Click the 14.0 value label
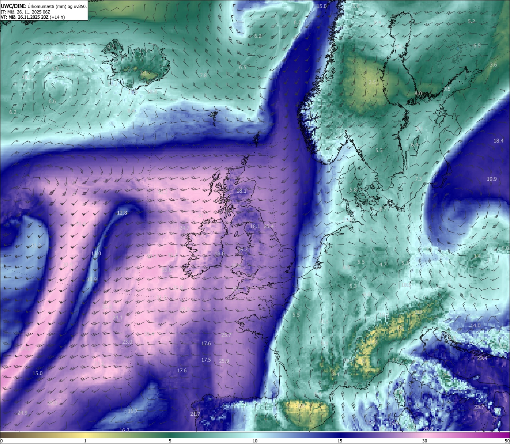The width and height of the screenshot is (510, 444). tap(475, 326)
